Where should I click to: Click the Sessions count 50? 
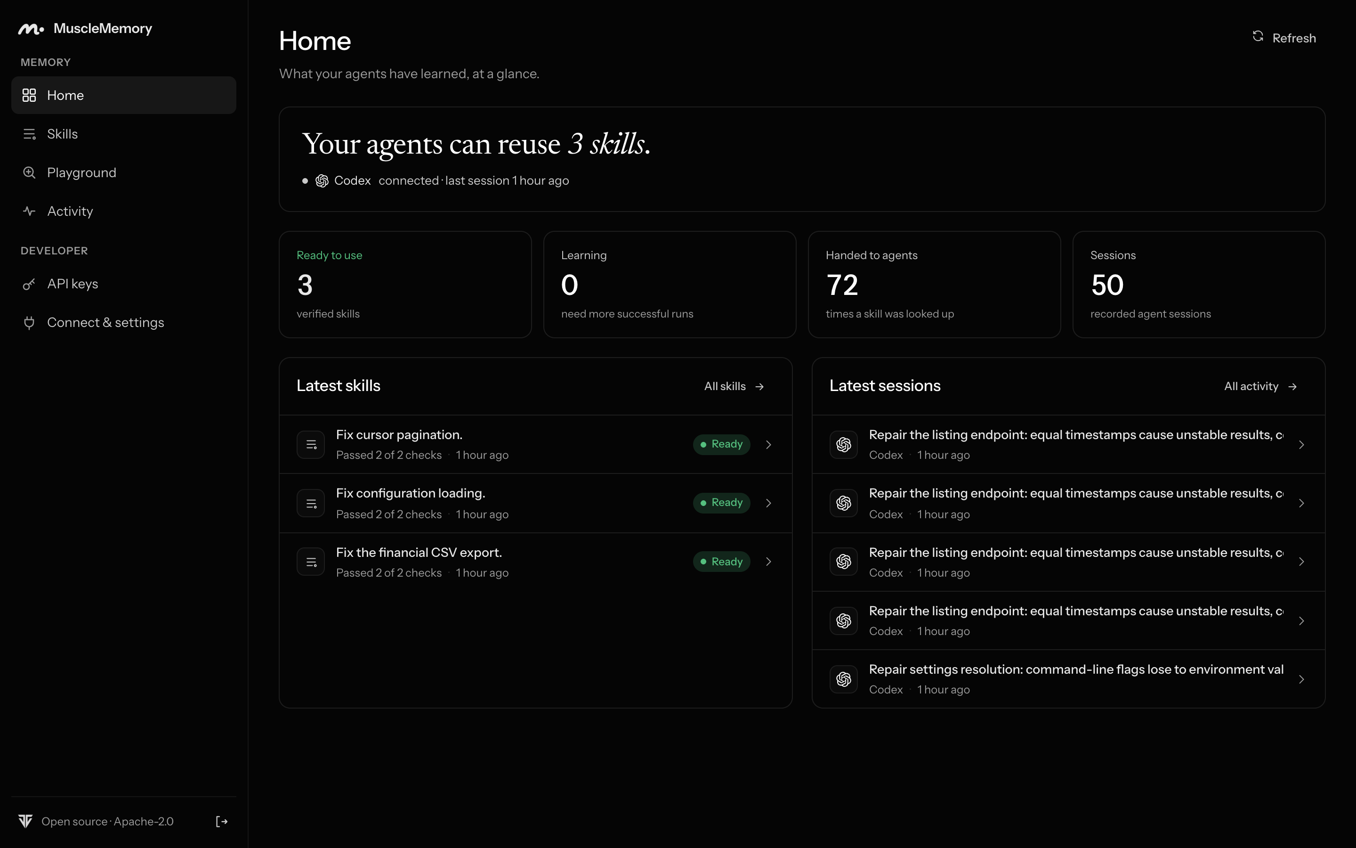[1106, 285]
